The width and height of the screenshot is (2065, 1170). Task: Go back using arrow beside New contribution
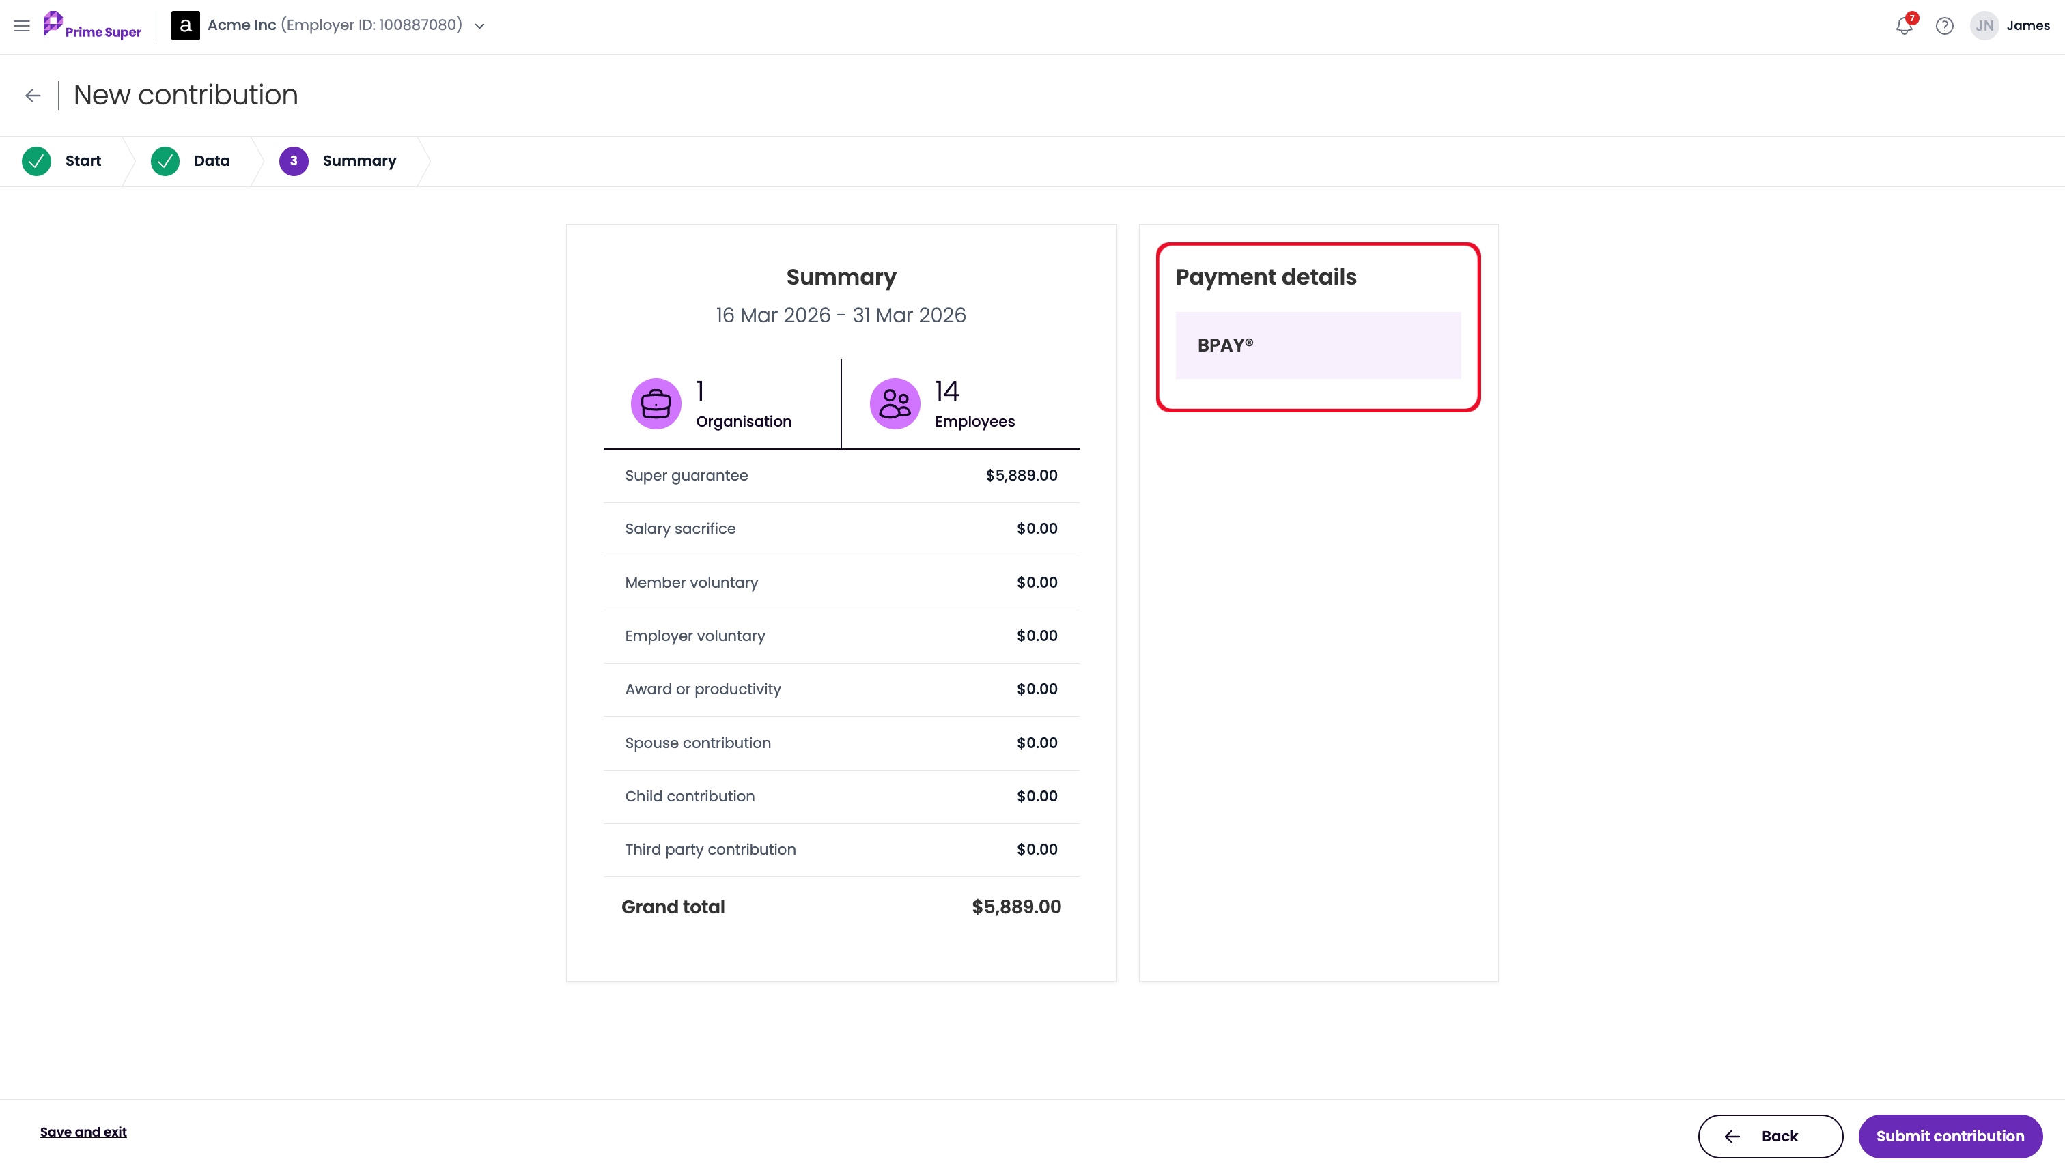click(x=32, y=96)
